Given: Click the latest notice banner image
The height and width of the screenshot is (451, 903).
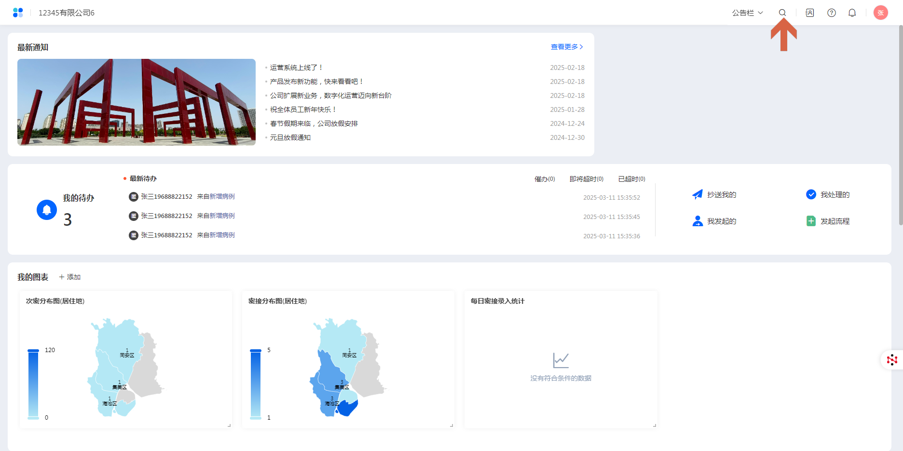Looking at the screenshot, I should click(x=137, y=102).
